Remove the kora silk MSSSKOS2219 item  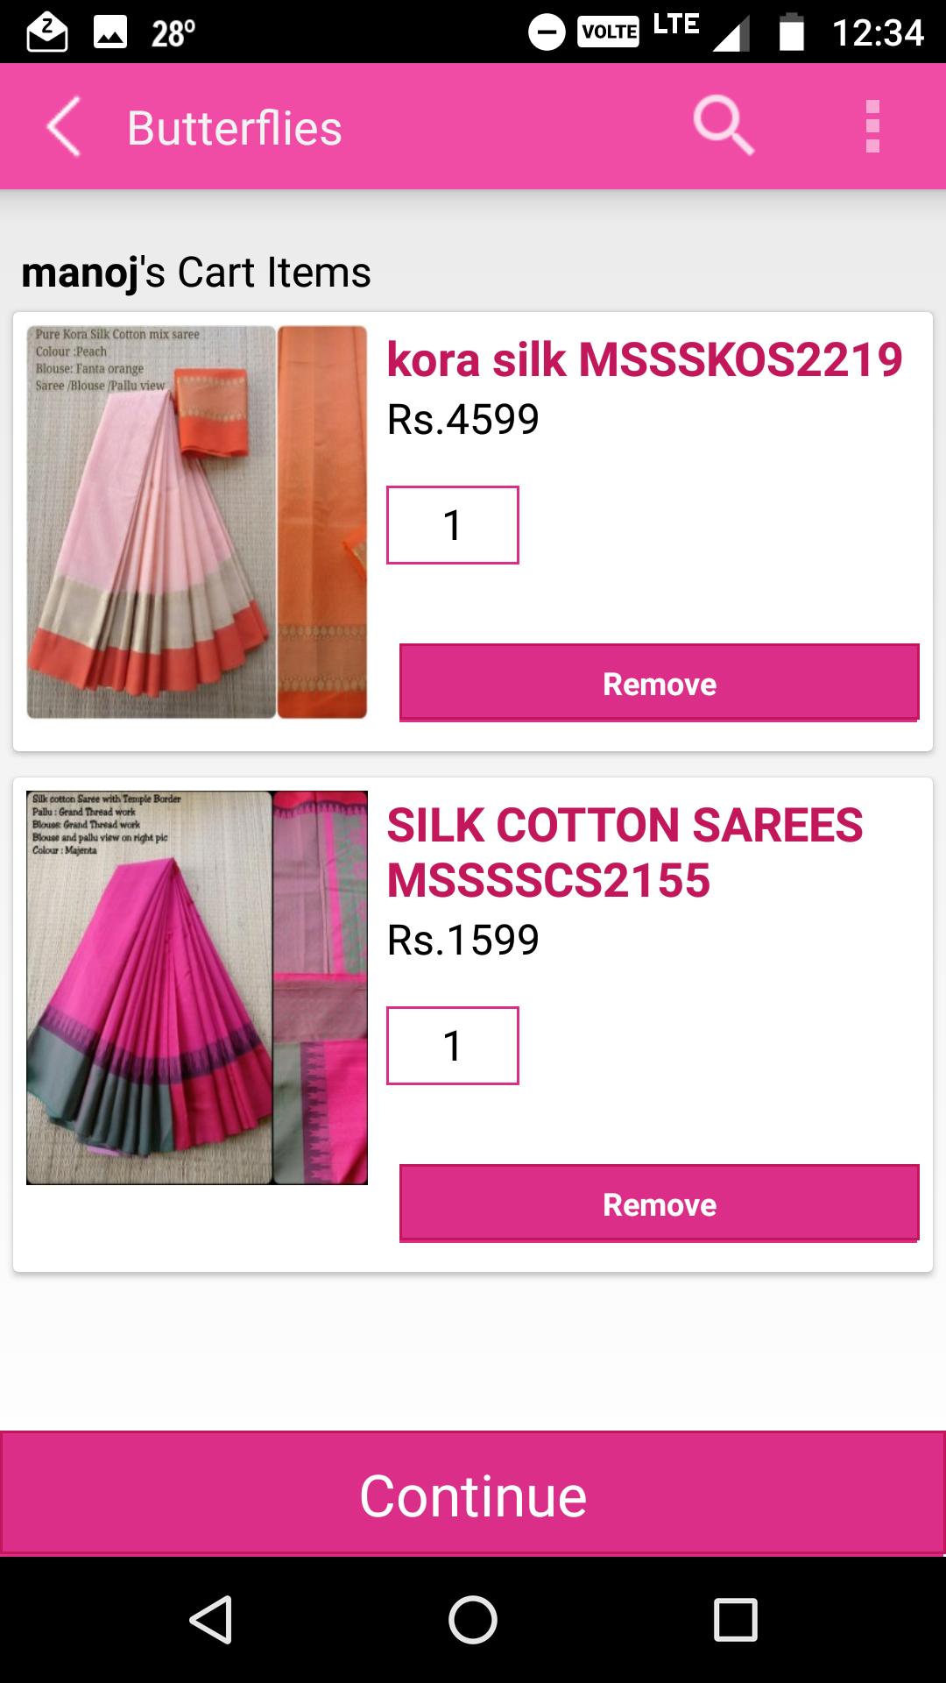click(660, 683)
